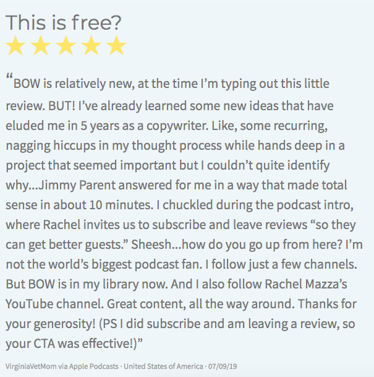
Task: Click the third yellow rating star
Action: pyautogui.click(x=66, y=45)
